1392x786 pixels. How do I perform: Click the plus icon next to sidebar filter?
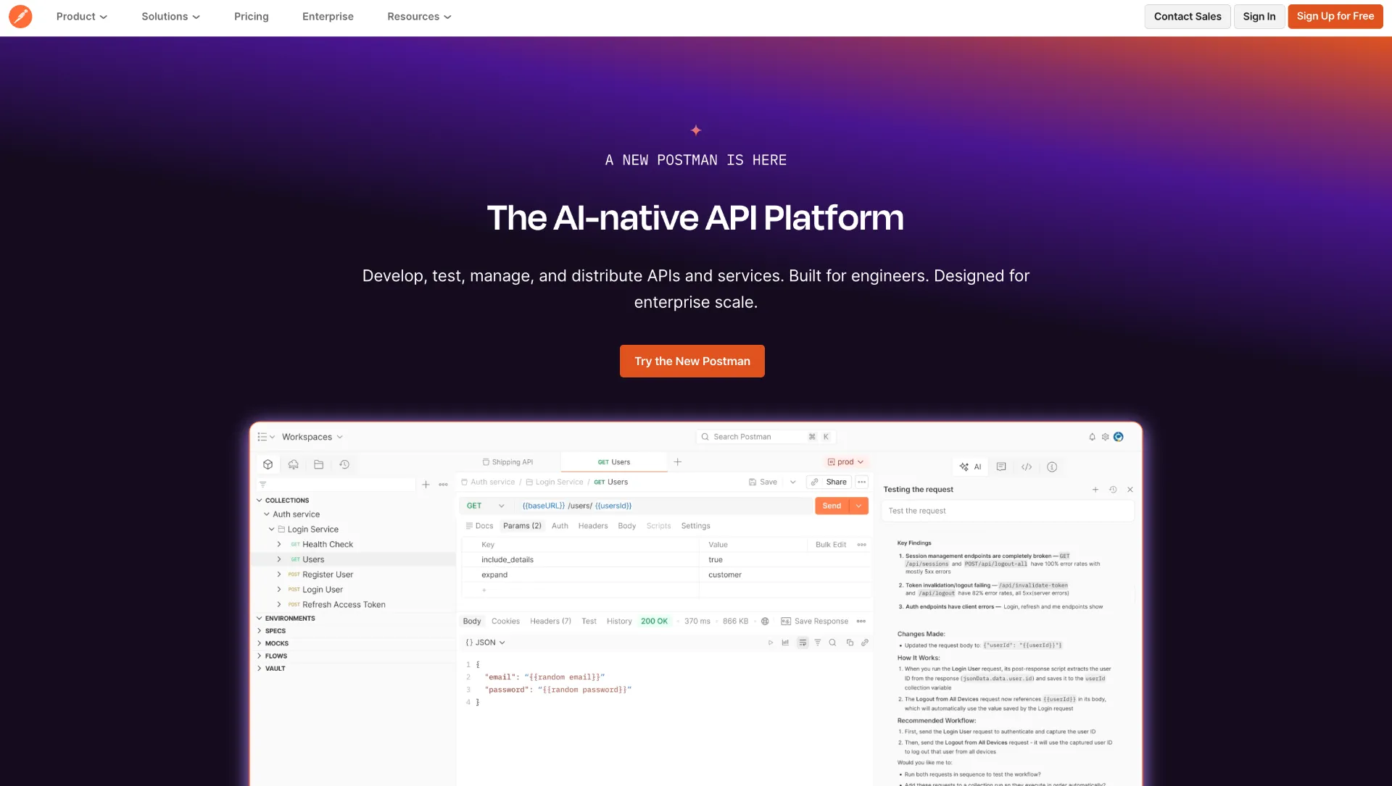(426, 484)
